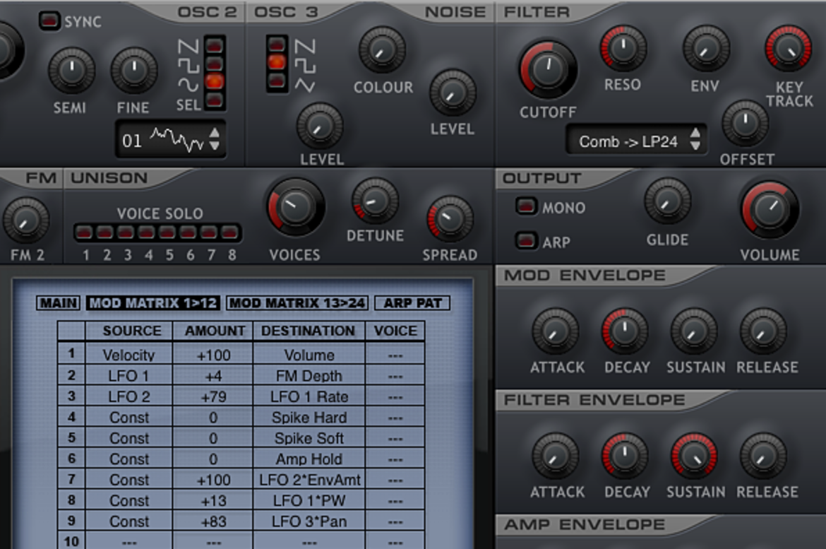Click the LFO 2*EnvAmt destination cell
The height and width of the screenshot is (549, 826).
tap(309, 480)
